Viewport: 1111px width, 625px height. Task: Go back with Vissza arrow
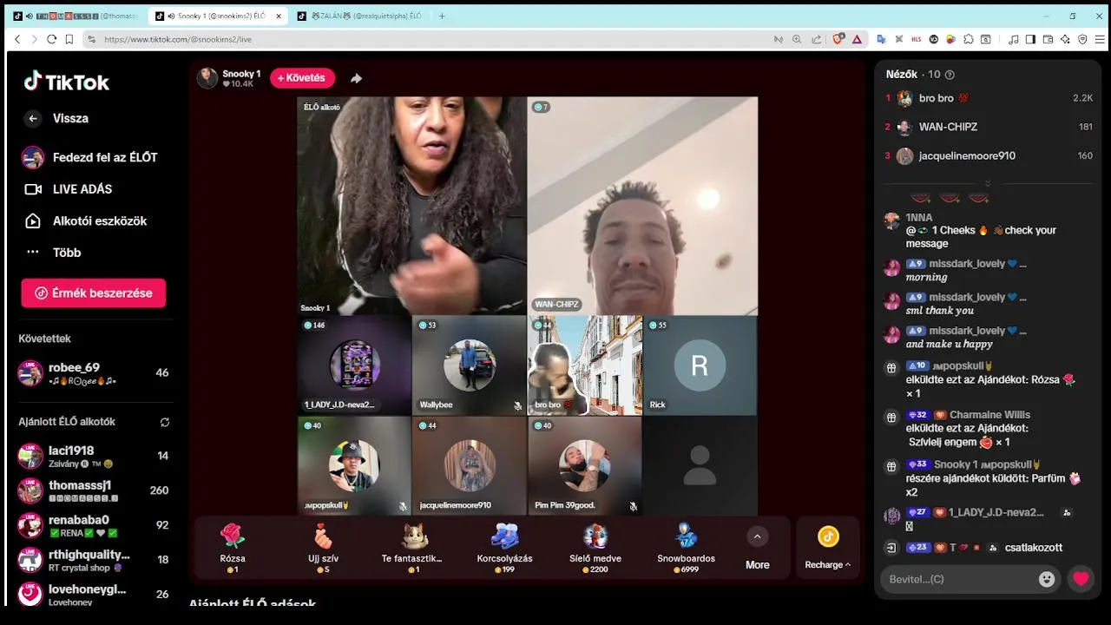[33, 119]
